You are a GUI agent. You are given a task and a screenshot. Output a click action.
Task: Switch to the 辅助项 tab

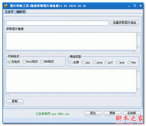pyautogui.click(x=21, y=12)
